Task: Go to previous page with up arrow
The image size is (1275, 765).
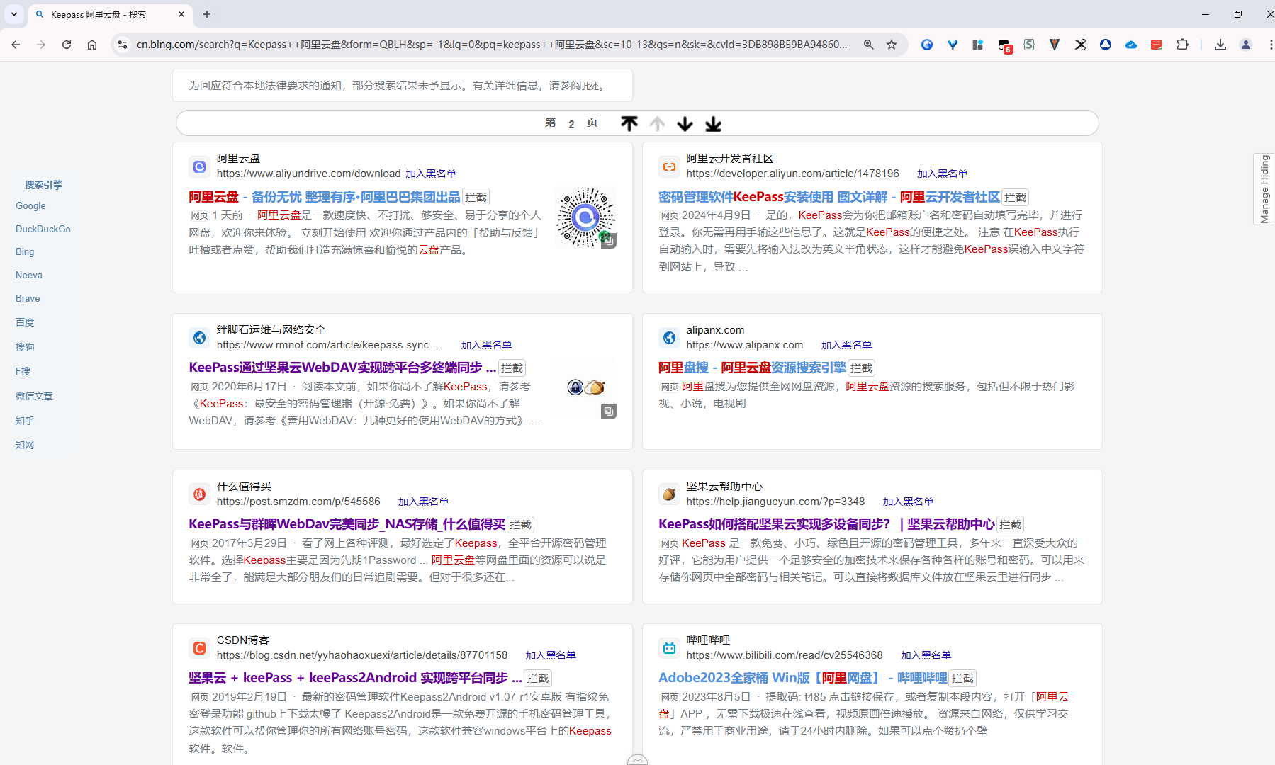Action: pos(658,124)
